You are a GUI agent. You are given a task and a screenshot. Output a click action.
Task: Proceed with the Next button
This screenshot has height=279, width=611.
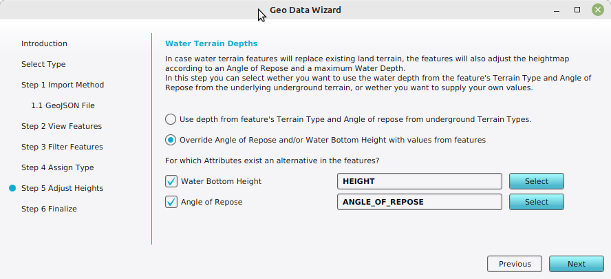576,264
